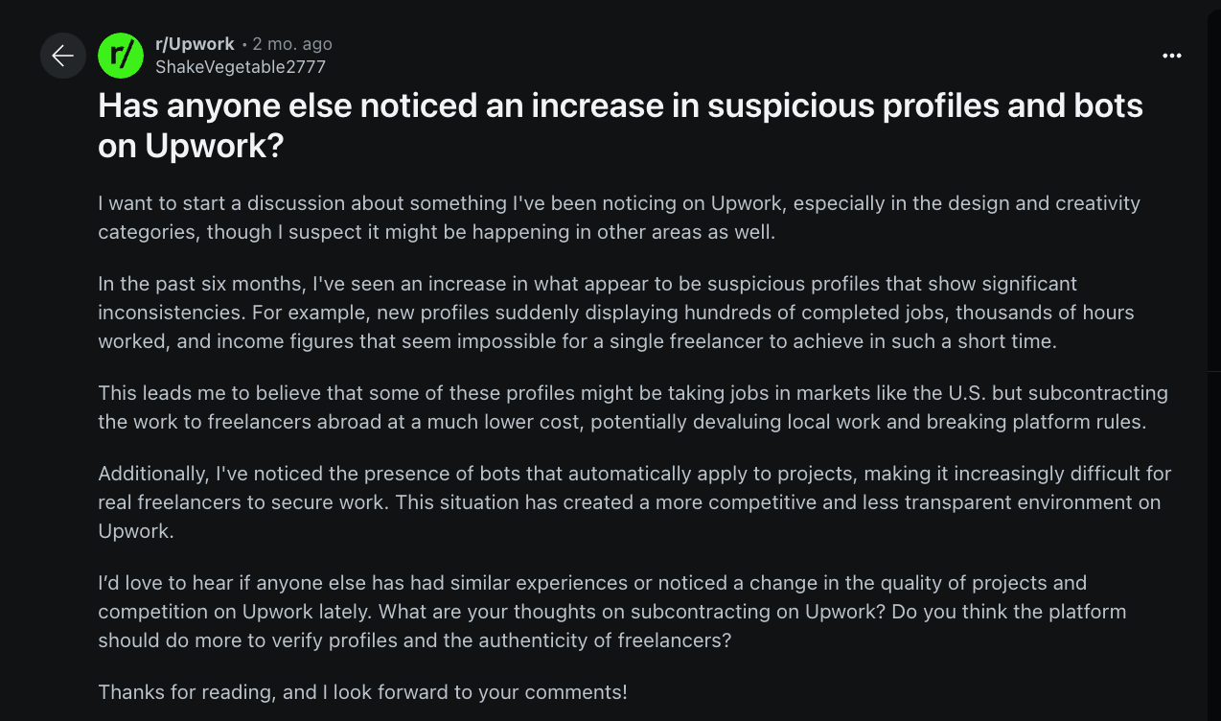The image size is (1221, 721).
Task: Visit the r/Upwork subreddit link
Action: 195,44
